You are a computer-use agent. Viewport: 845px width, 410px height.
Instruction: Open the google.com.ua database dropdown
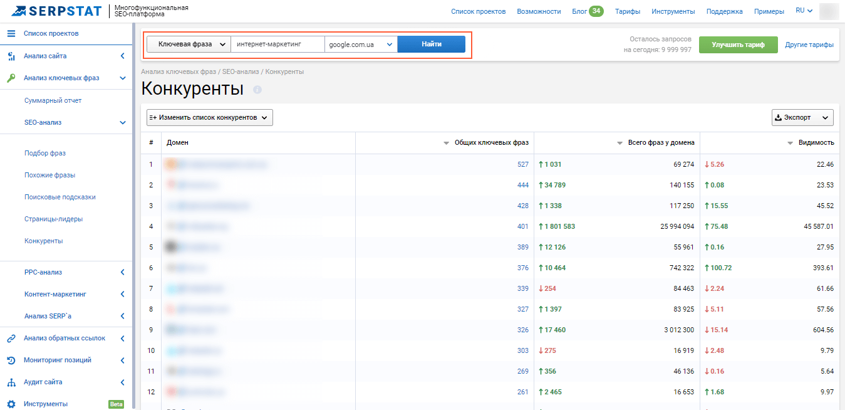pos(361,45)
